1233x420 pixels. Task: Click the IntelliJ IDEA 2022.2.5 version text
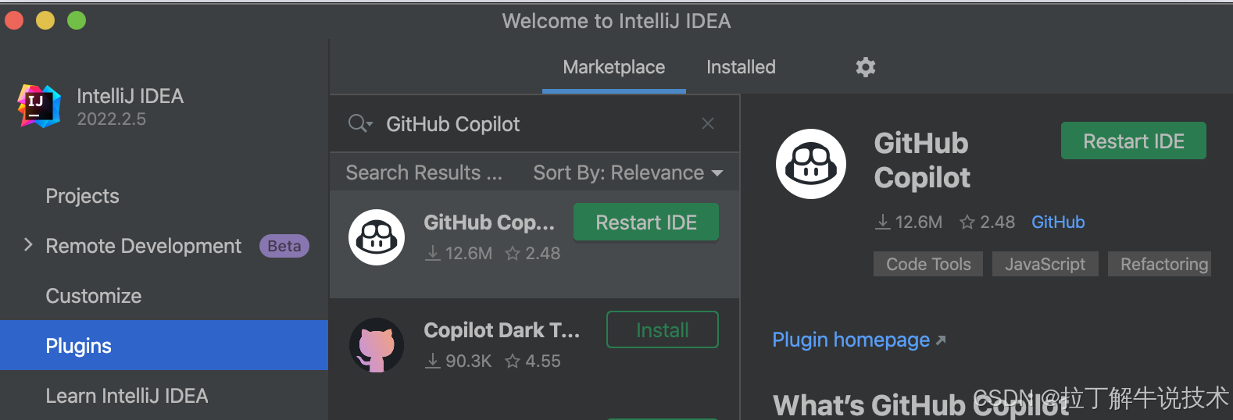pos(111,119)
